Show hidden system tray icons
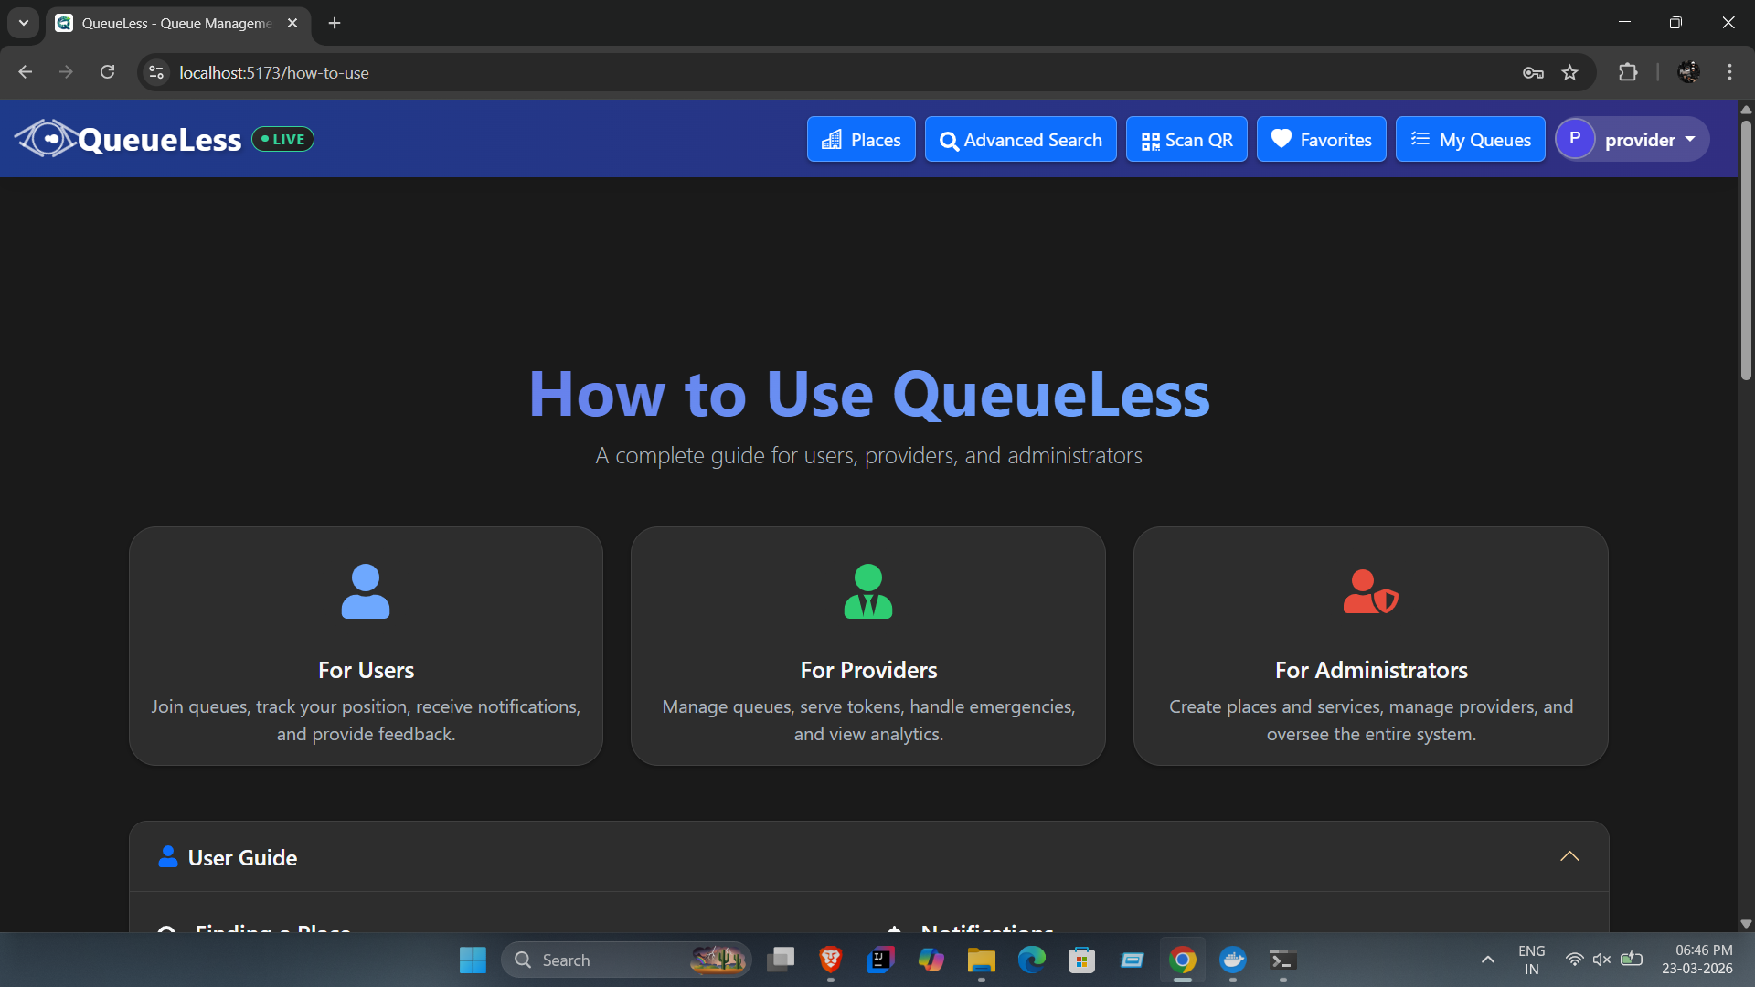Viewport: 1755px width, 987px height. pos(1487,960)
